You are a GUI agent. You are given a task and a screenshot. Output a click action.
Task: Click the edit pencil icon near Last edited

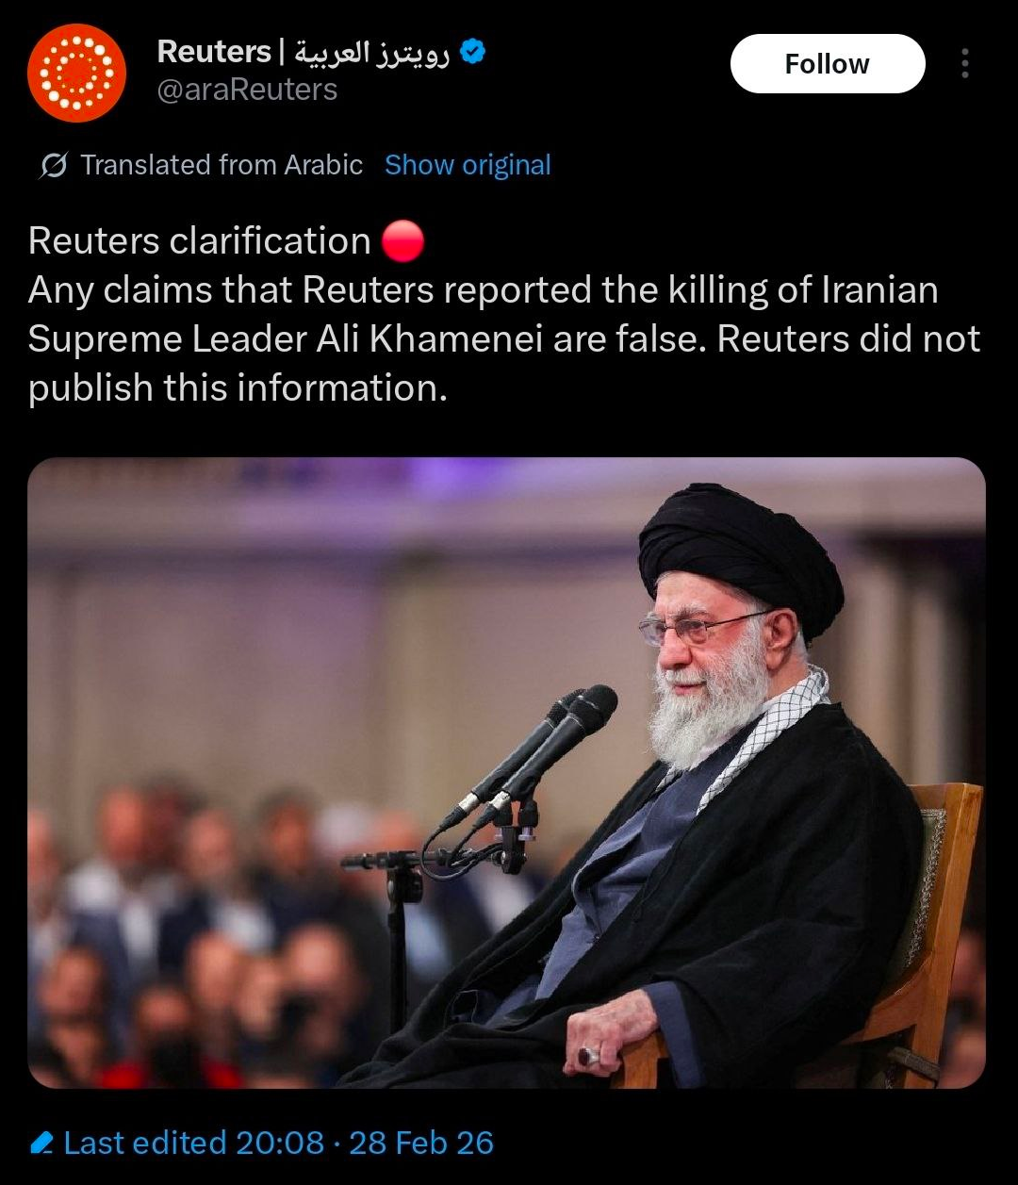coord(42,1144)
